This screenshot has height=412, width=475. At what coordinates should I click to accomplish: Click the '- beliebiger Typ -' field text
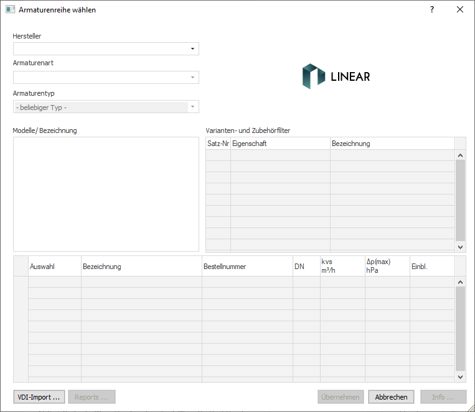click(41, 108)
